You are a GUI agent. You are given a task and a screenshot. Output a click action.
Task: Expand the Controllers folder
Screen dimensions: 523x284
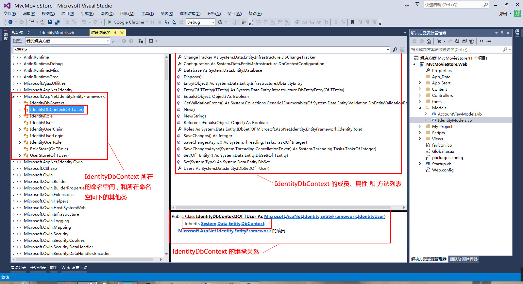[420, 95]
